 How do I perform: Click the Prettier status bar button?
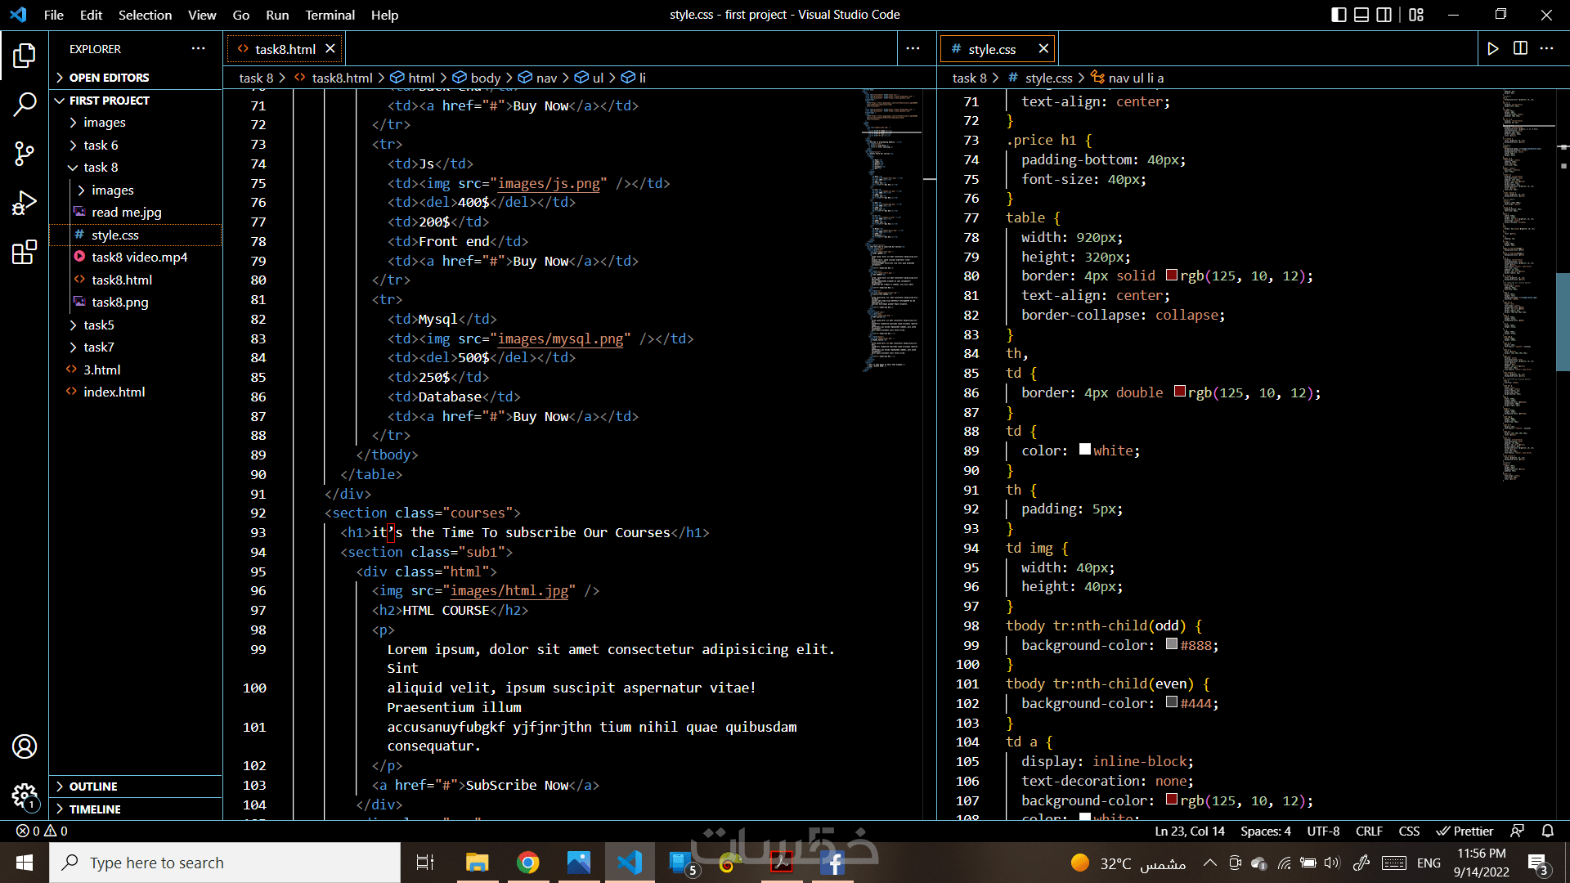(x=1465, y=831)
